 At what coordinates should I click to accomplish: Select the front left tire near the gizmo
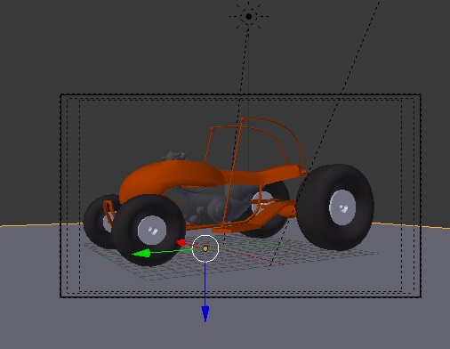(149, 230)
